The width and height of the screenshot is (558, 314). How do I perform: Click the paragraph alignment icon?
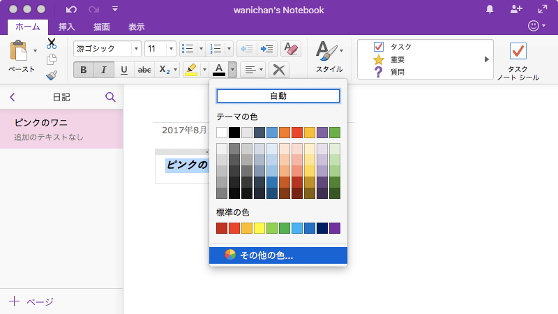coord(250,70)
